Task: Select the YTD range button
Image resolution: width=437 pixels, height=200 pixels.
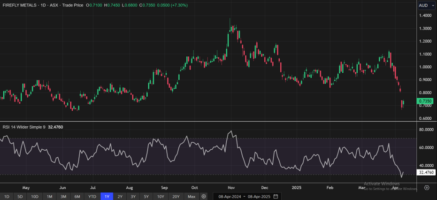Action: click(92, 196)
